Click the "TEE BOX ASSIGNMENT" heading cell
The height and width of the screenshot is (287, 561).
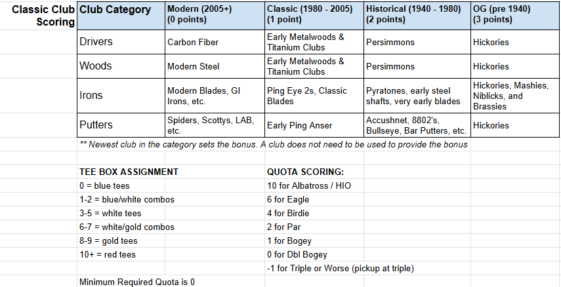click(129, 172)
